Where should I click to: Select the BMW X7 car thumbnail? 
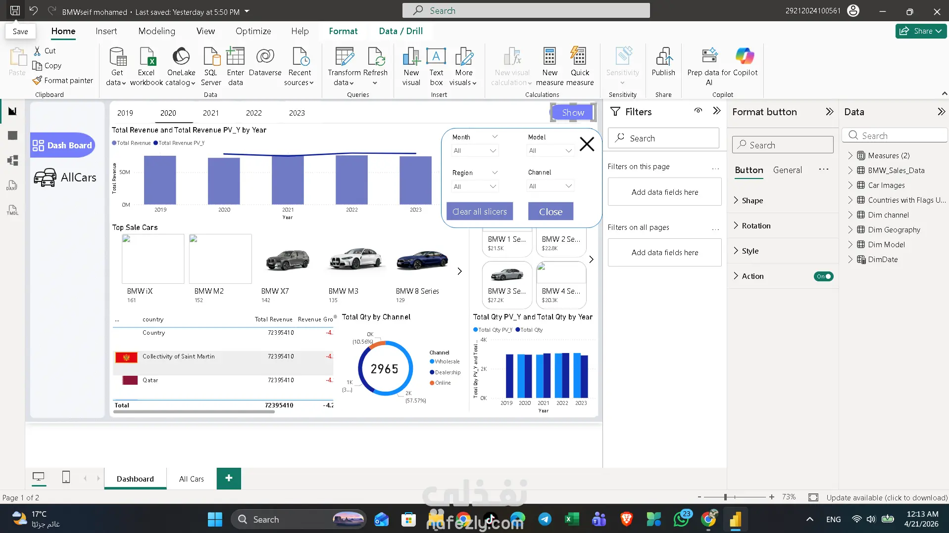[x=288, y=260]
